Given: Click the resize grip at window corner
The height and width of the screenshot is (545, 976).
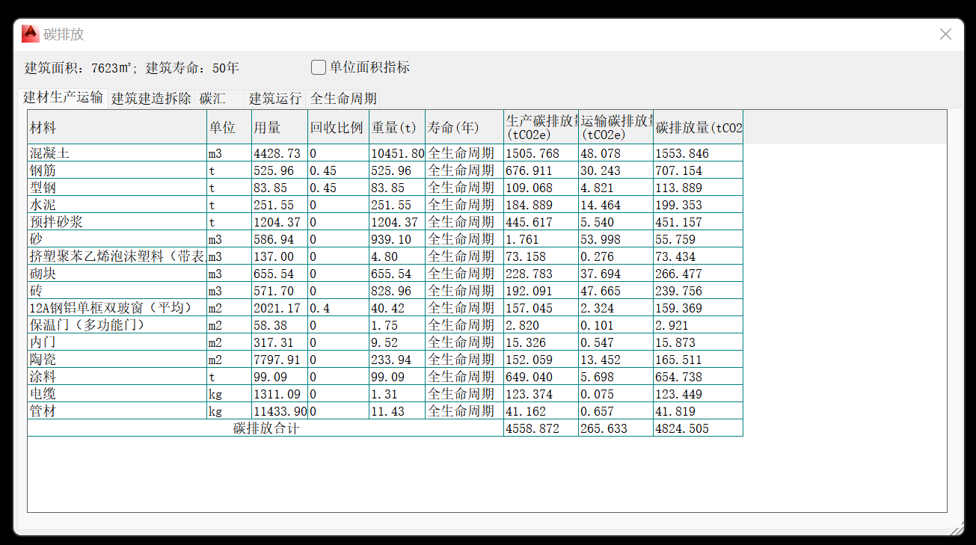Looking at the screenshot, I should coord(956,529).
